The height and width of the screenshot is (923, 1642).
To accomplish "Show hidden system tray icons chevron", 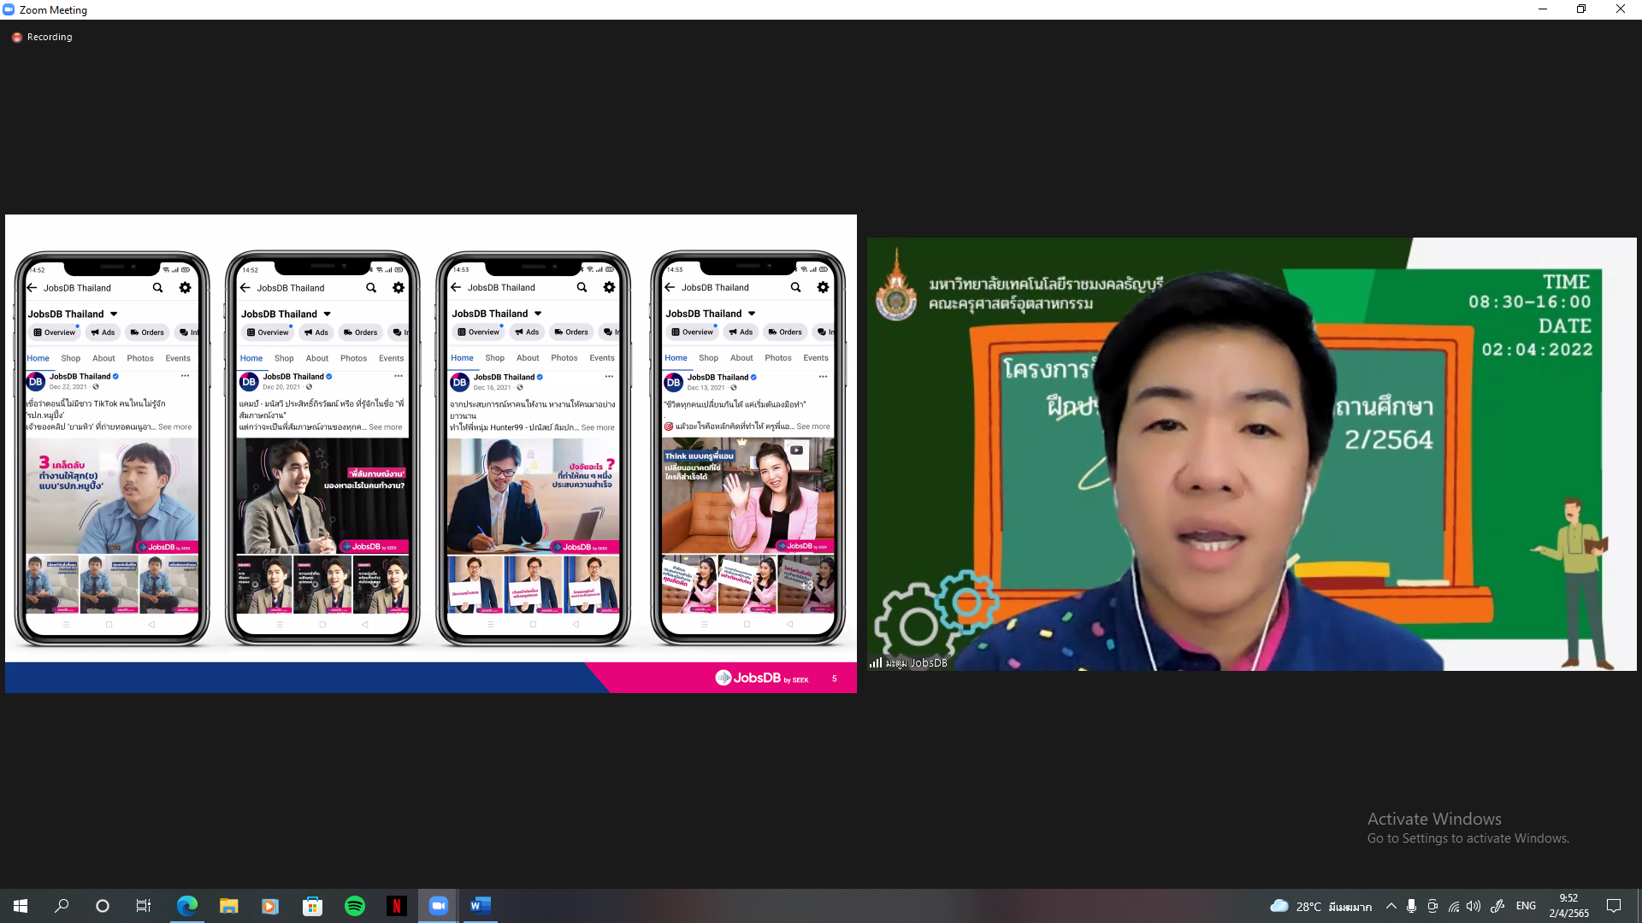I will (x=1391, y=906).
